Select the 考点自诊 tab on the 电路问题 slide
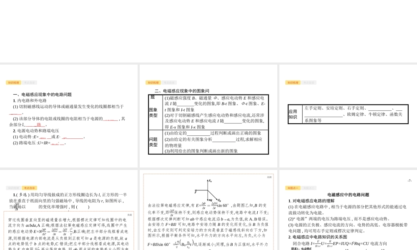Screen dimensions: 417x250 click(x=30, y=82)
